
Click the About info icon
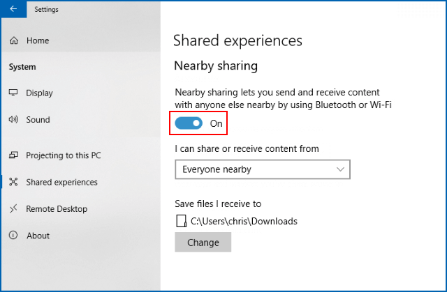click(x=14, y=236)
